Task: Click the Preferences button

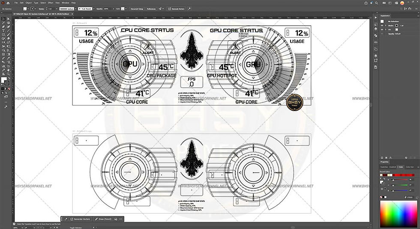Action: click(x=151, y=9)
